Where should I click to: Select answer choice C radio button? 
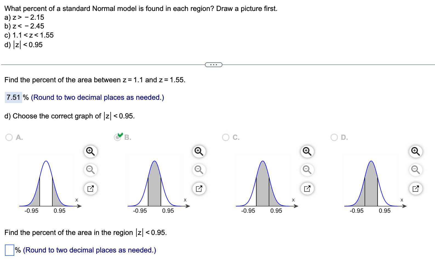[x=225, y=137]
